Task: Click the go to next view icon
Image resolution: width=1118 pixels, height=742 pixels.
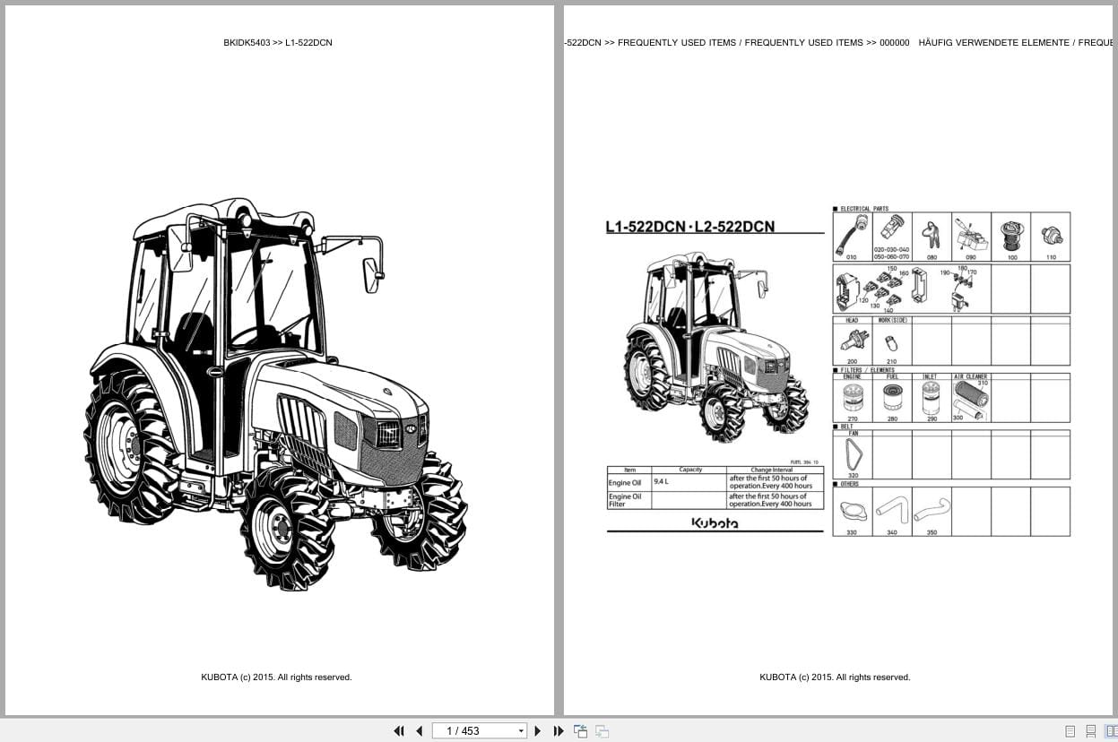Action: click(x=602, y=731)
